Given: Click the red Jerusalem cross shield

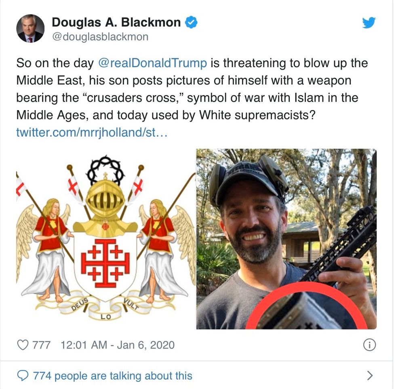Looking at the screenshot, I should pyautogui.click(x=105, y=264).
